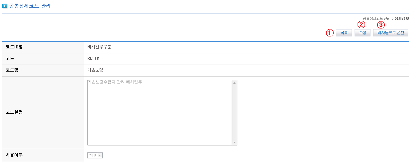The height and width of the screenshot is (166, 411).
Task: Click the red circled number 3 marker
Action: (x=381, y=25)
